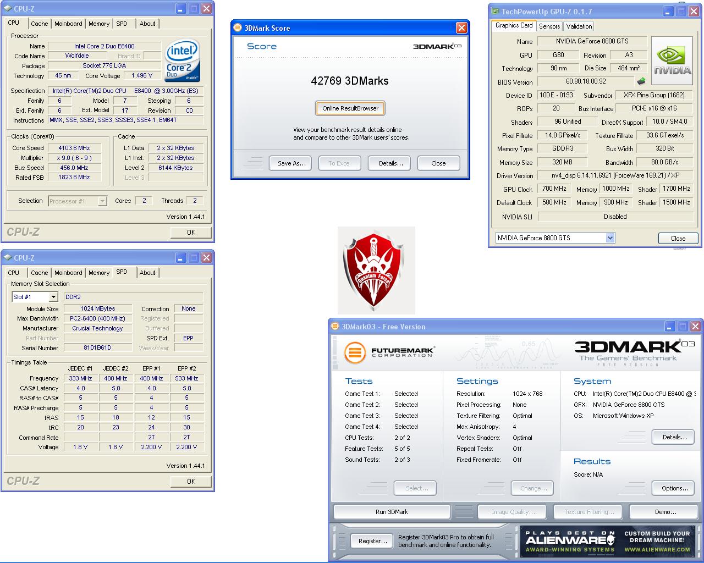Click the 42769 3DMarks score text
704x563 pixels.
[350, 81]
